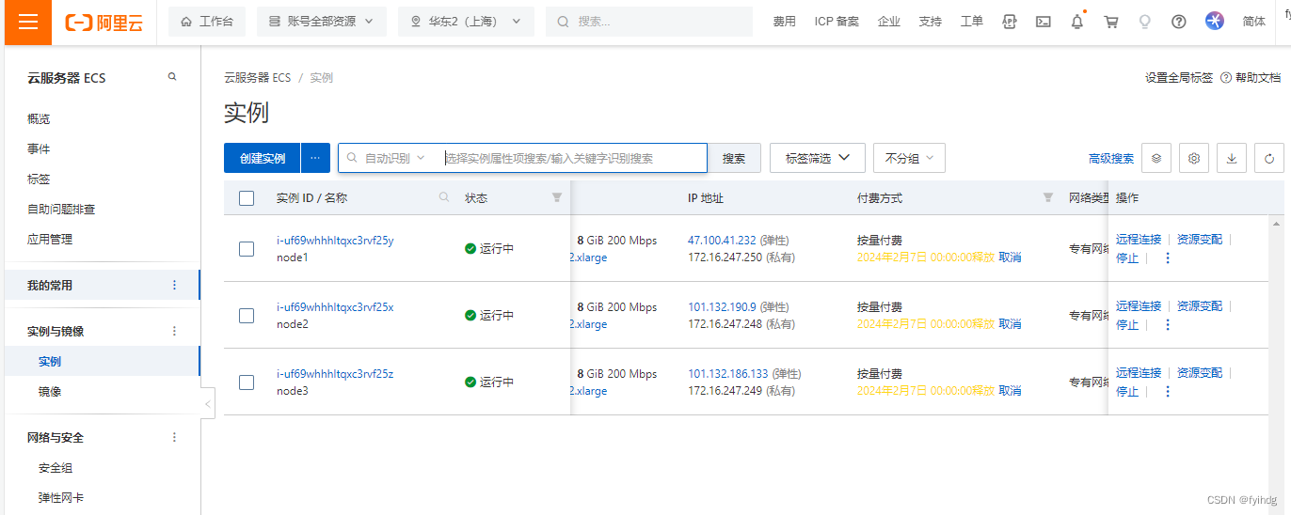This screenshot has width=1291, height=515.
Task: Open the 标签筛选 dropdown
Action: (x=817, y=158)
